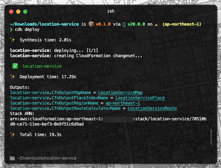Open the underlined ap-northeast-1 output link
This screenshot has width=221, height=168.
[123, 103]
